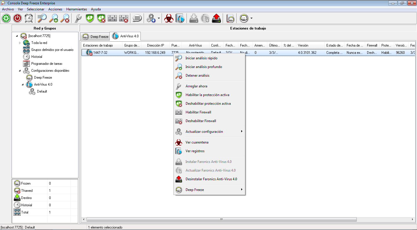Click the update configuration gears toolbar icon
417x230 pixels.
151,19
